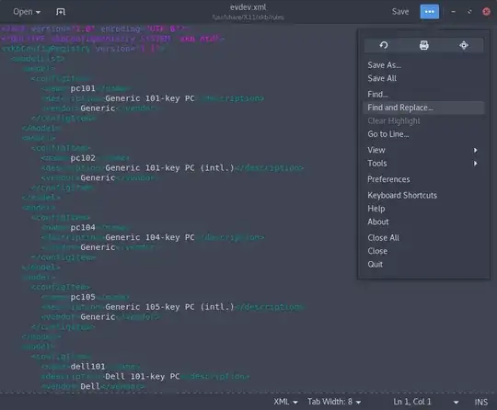
Task: Toggle the three-dots menu button
Action: click(430, 12)
